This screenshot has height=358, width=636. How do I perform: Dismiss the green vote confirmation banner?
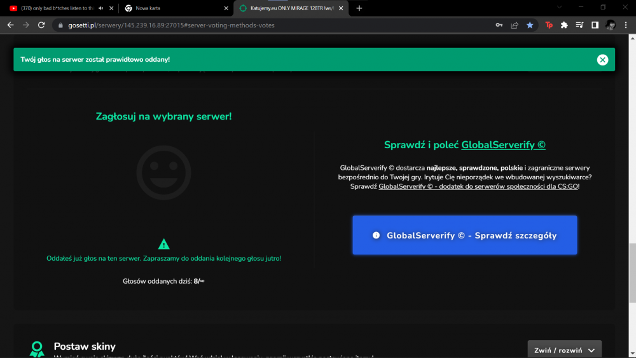click(602, 60)
